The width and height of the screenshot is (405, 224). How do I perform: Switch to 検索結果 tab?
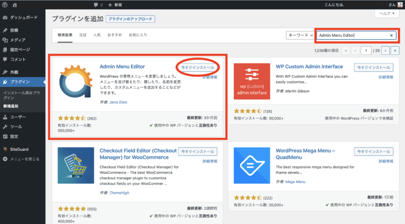[x=65, y=35]
